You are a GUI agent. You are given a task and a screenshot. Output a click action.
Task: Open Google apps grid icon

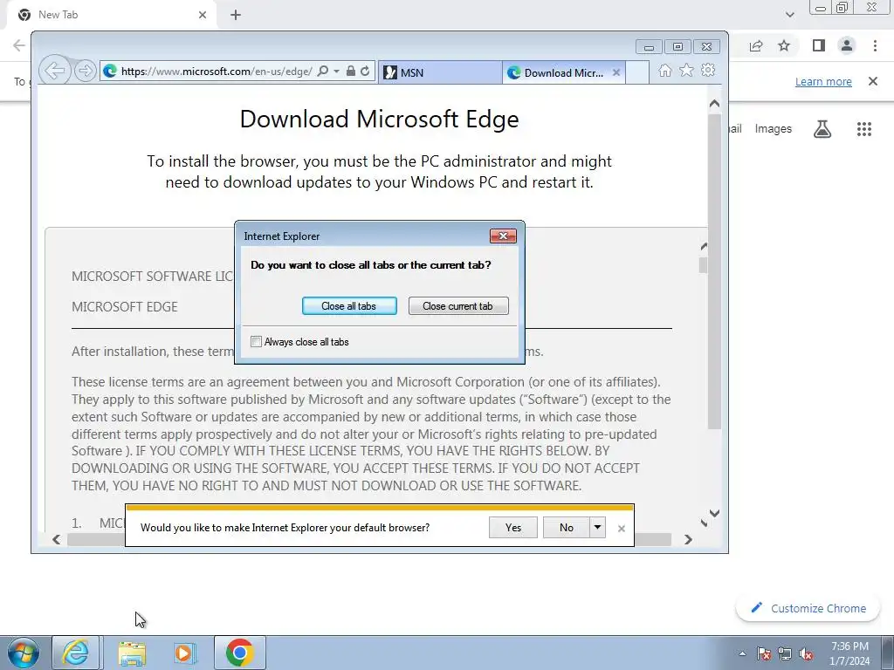[864, 129]
